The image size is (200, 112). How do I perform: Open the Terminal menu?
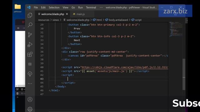(x=91, y=7)
